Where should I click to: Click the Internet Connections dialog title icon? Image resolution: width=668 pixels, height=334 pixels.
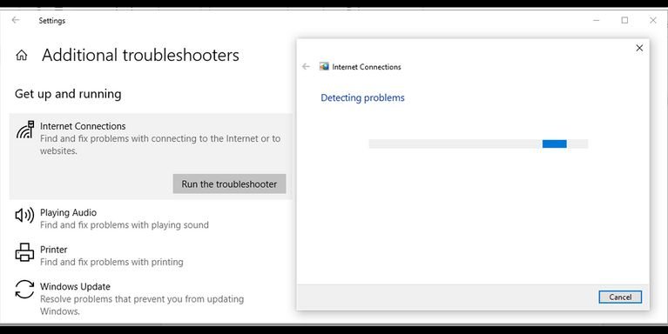[x=324, y=66]
